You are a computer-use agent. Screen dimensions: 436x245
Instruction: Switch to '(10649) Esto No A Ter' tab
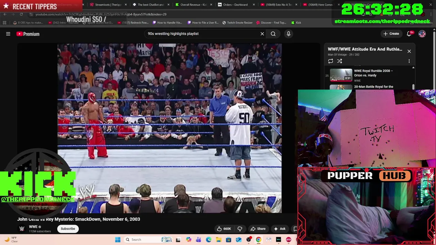pos(279,5)
